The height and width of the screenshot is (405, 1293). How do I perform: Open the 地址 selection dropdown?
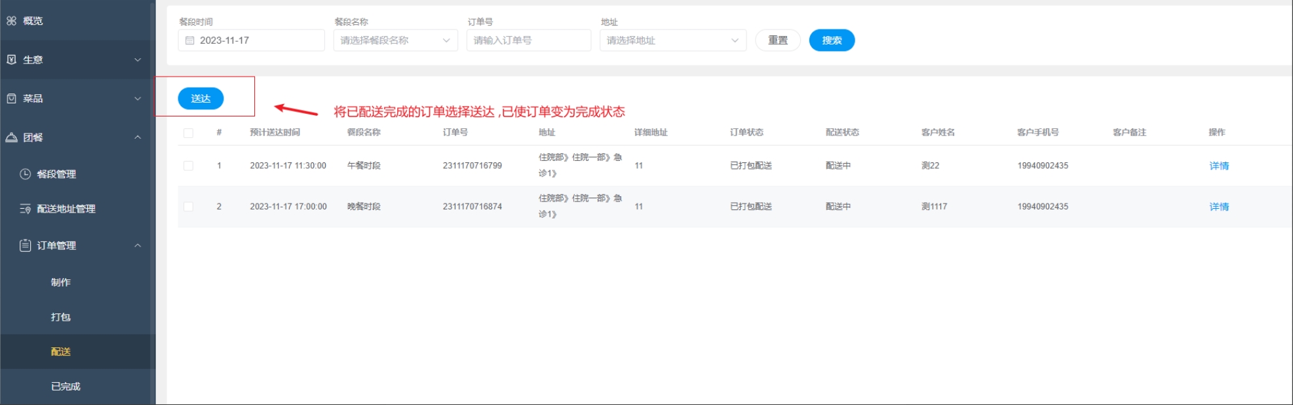[672, 41]
